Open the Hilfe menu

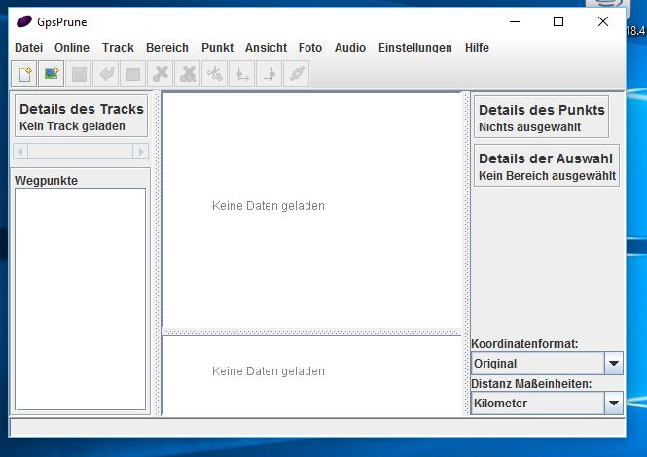(477, 48)
